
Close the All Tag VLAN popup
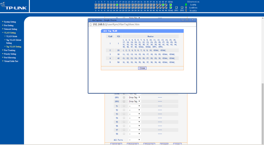tap(142, 68)
